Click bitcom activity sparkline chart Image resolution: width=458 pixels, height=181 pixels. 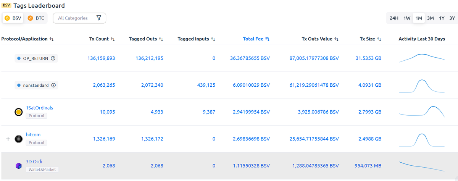tap(422, 139)
